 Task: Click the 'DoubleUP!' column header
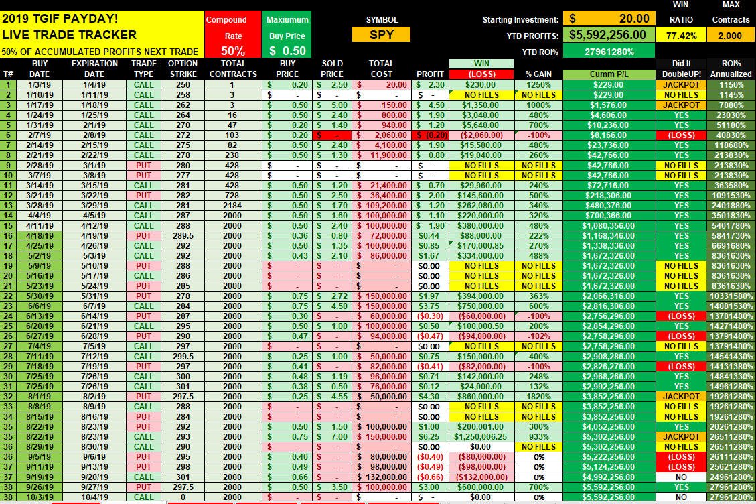pyautogui.click(x=681, y=74)
